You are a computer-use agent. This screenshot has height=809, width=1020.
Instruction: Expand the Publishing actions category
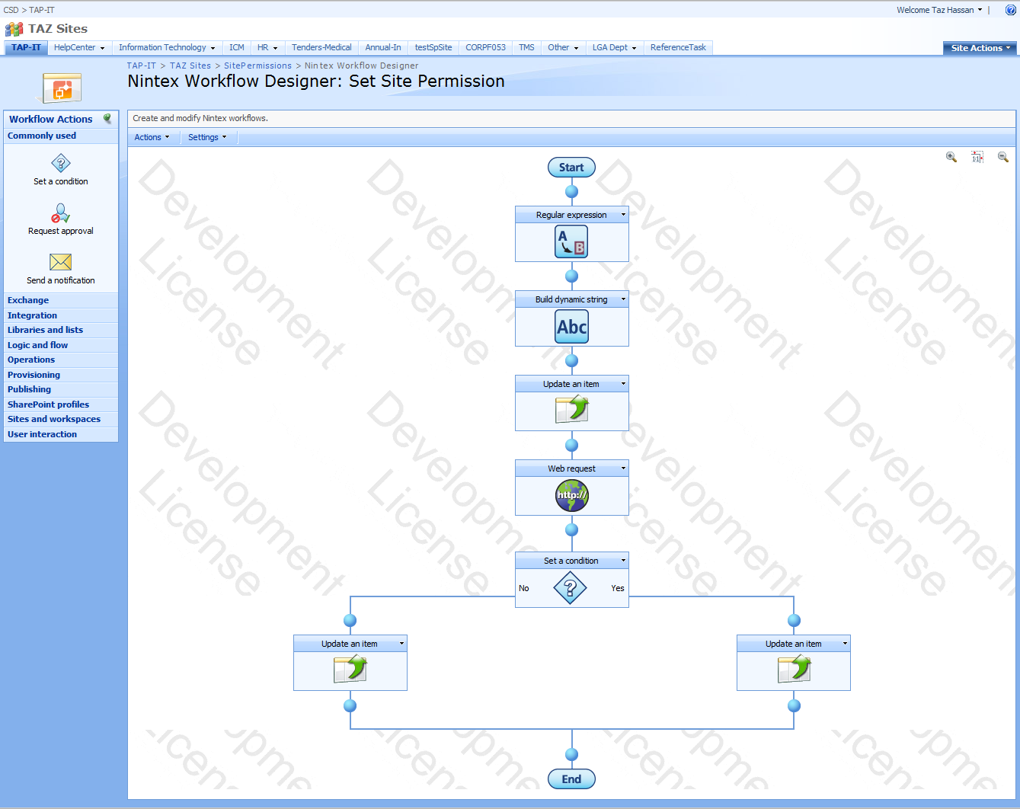tap(61, 389)
